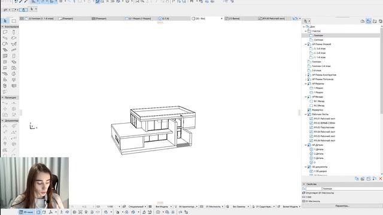Image resolution: width=383 pixels, height=215 pixels.
Task: Open РЛ-02 ВЗРЫВ-СХЕМА worksheet
Action: coord(324,123)
